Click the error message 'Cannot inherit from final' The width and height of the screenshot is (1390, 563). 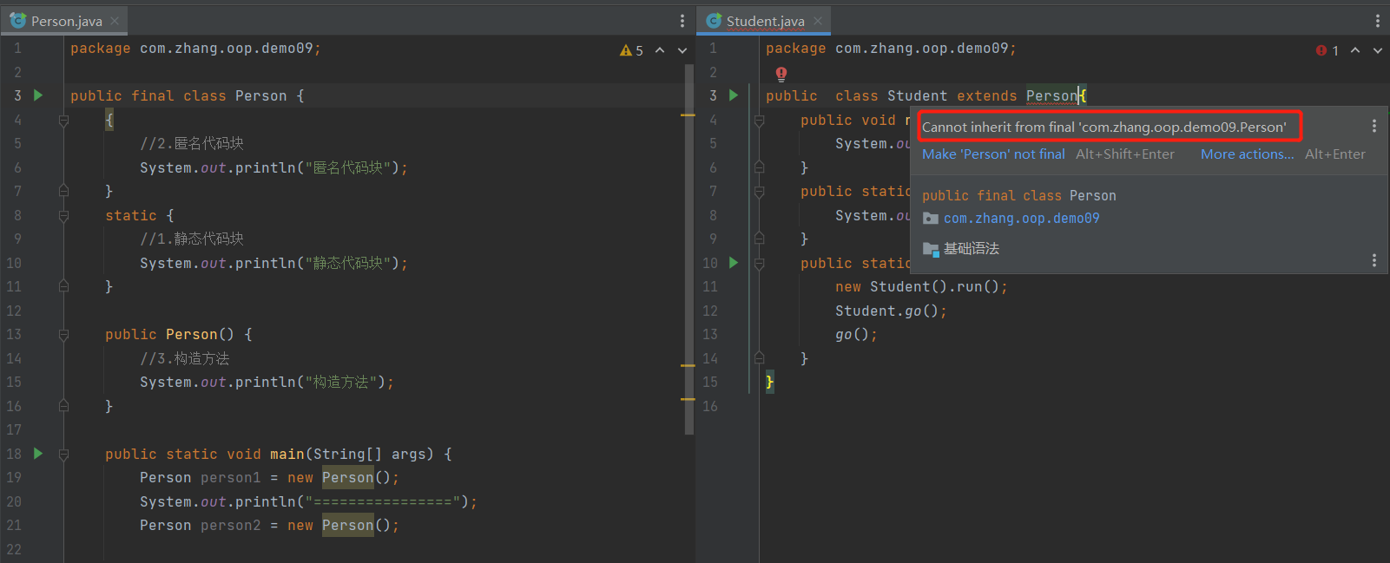click(x=1104, y=127)
